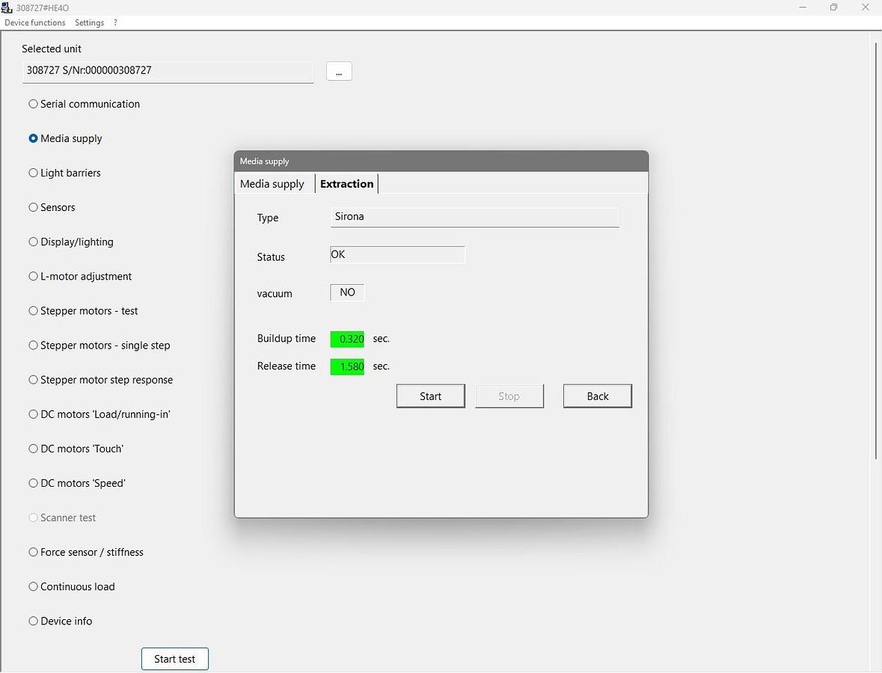Select the Device info radio option
Screen dimensions: 882x673
[33, 621]
